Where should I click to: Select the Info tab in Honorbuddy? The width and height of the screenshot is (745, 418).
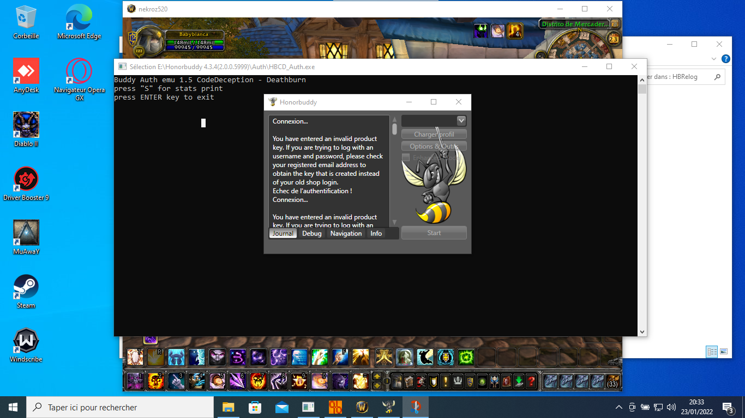coord(376,233)
